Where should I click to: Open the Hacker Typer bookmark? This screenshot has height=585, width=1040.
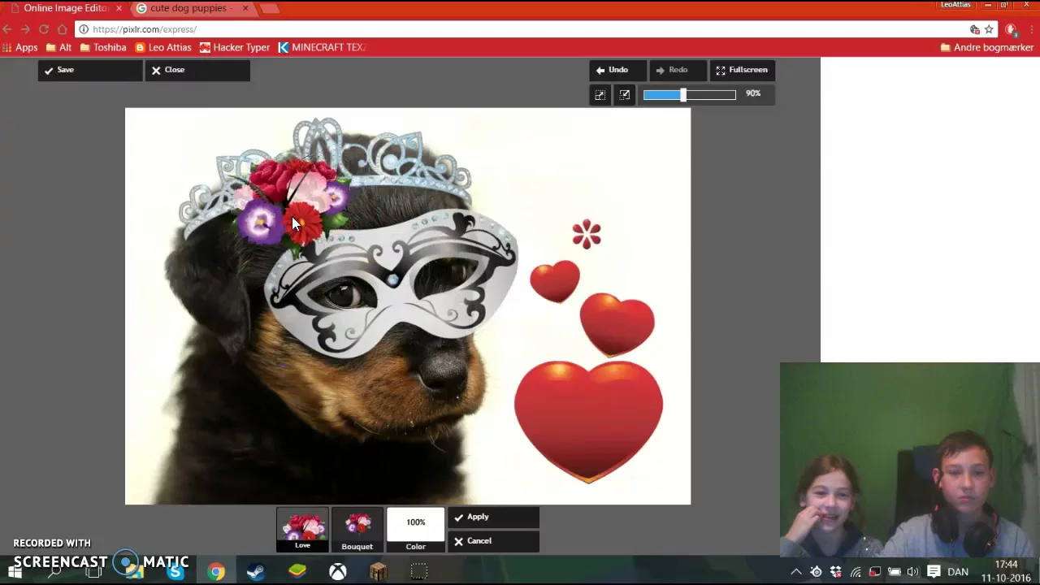click(x=235, y=47)
